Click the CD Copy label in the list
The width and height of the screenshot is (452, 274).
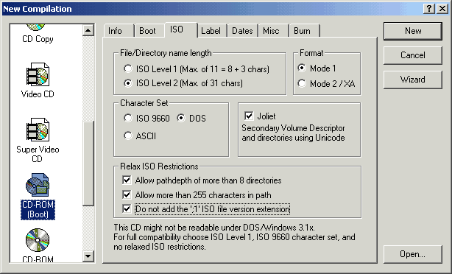[x=38, y=39]
